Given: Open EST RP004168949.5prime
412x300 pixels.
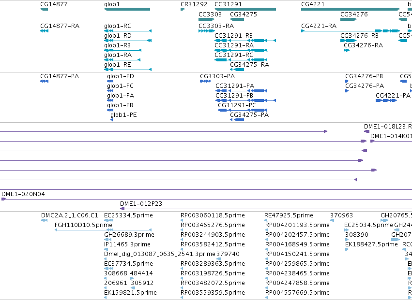Looking at the screenshot, I should pos(266,249).
